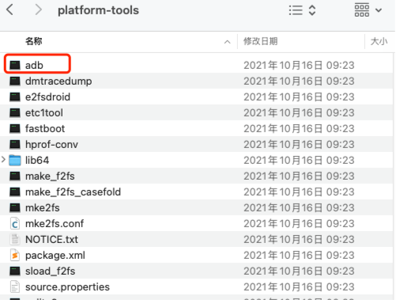
Task: Sort by the 修改日期 column header
Action: (x=260, y=41)
